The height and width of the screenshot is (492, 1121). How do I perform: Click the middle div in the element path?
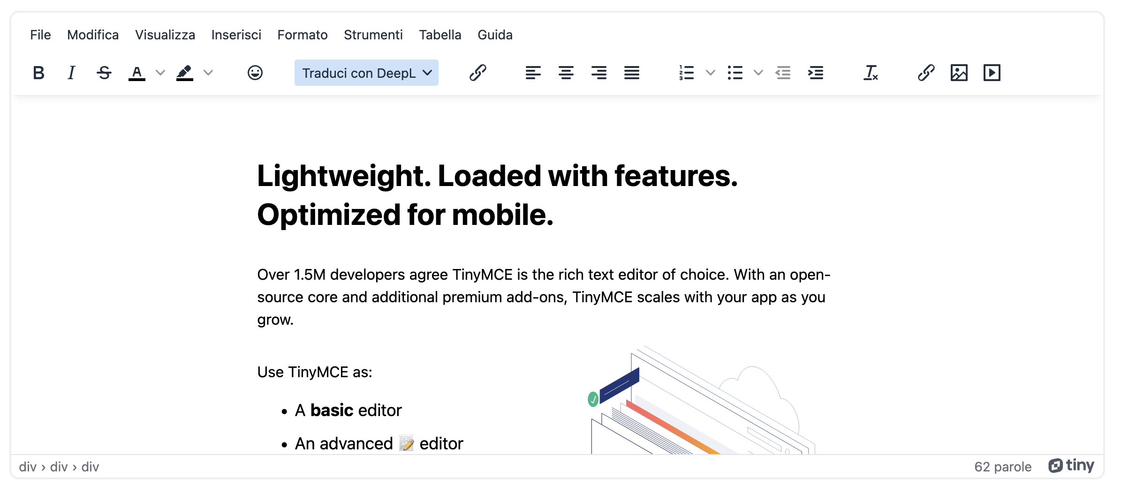(x=59, y=467)
